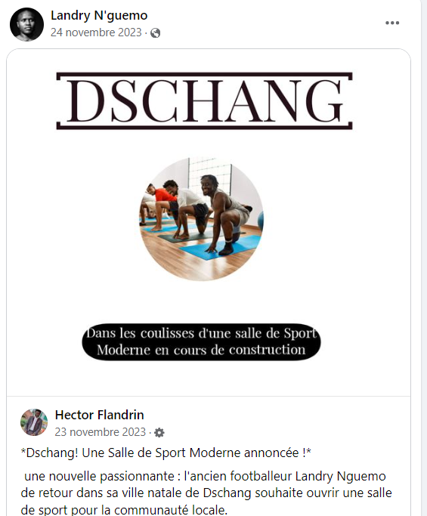Click the gear custom audience icon

pyautogui.click(x=159, y=432)
